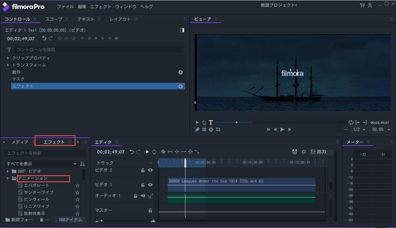This screenshot has height=228, width=396.
Task: Set the in point in the viewer
Action: [357, 122]
